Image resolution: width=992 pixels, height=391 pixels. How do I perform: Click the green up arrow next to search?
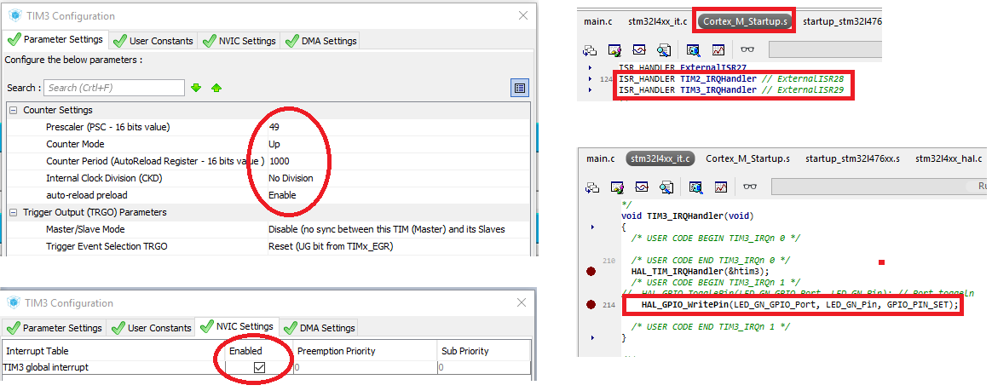pyautogui.click(x=216, y=88)
